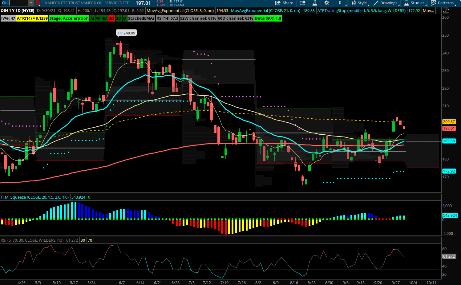Click the IV%: 47 label
The width and height of the screenshot is (461, 285).
pos(8,18)
